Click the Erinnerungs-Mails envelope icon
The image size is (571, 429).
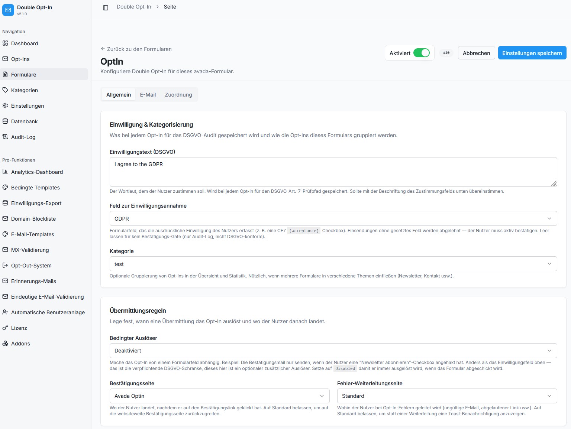point(5,281)
